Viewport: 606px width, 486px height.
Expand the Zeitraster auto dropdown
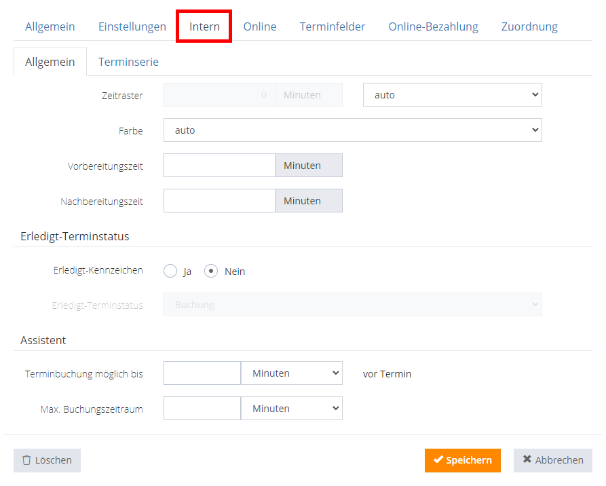pos(453,95)
